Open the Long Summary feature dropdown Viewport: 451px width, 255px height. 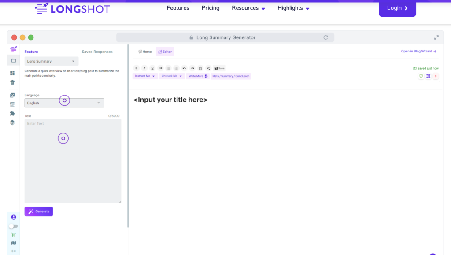[x=51, y=61]
